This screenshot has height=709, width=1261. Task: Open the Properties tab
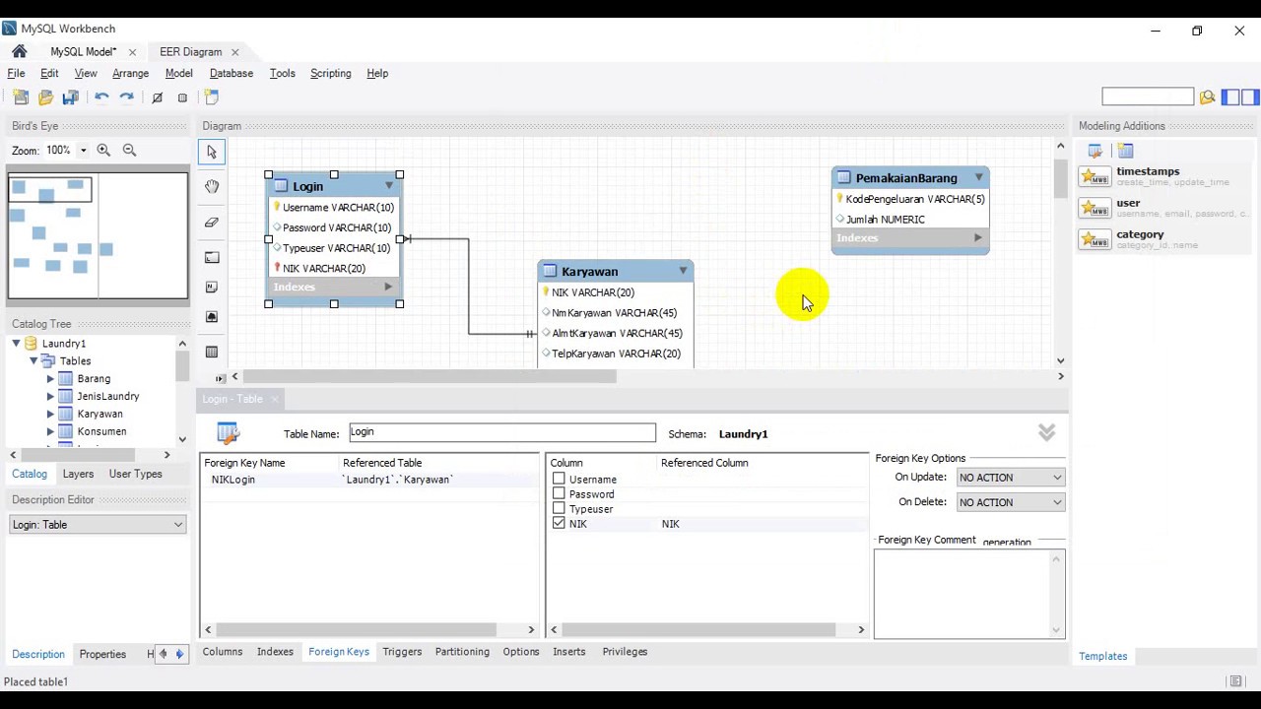point(102,654)
